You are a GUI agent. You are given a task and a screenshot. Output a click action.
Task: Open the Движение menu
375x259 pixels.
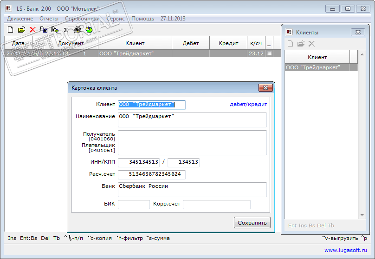(x=20, y=19)
